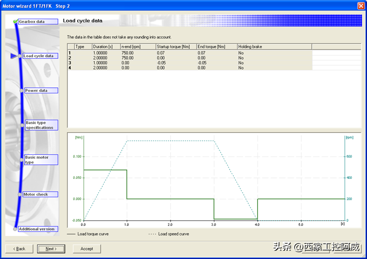367x259 pixels.
Task: Go to the Power data step
Action: point(41,91)
